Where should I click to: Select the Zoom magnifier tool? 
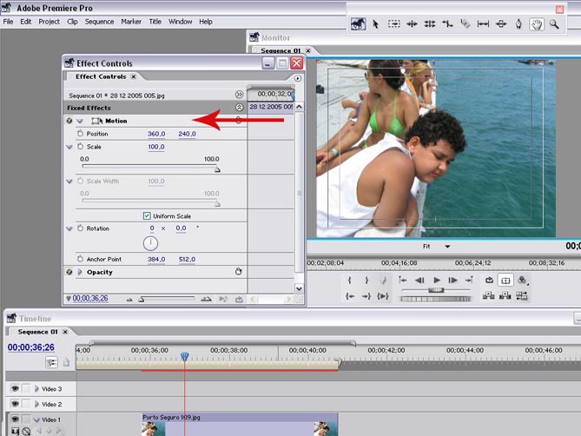point(554,24)
